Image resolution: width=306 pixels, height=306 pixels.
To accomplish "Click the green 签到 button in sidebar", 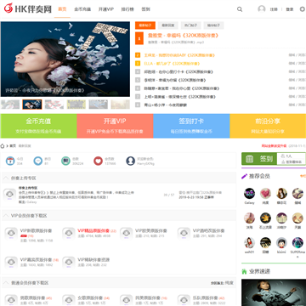I will click(x=259, y=159).
